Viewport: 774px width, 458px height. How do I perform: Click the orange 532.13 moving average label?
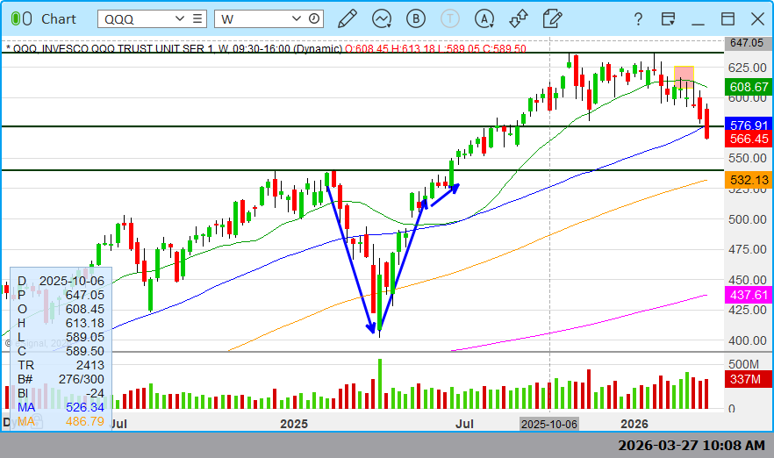point(749,180)
